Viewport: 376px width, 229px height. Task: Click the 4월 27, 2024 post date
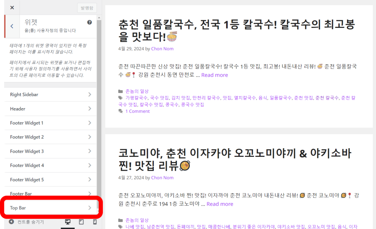(x=131, y=178)
